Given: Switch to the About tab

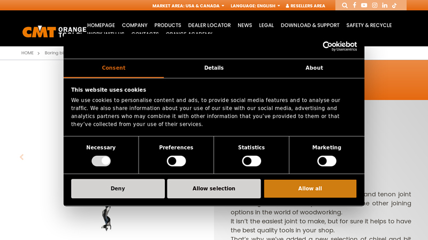Looking at the screenshot, I should pyautogui.click(x=314, y=68).
